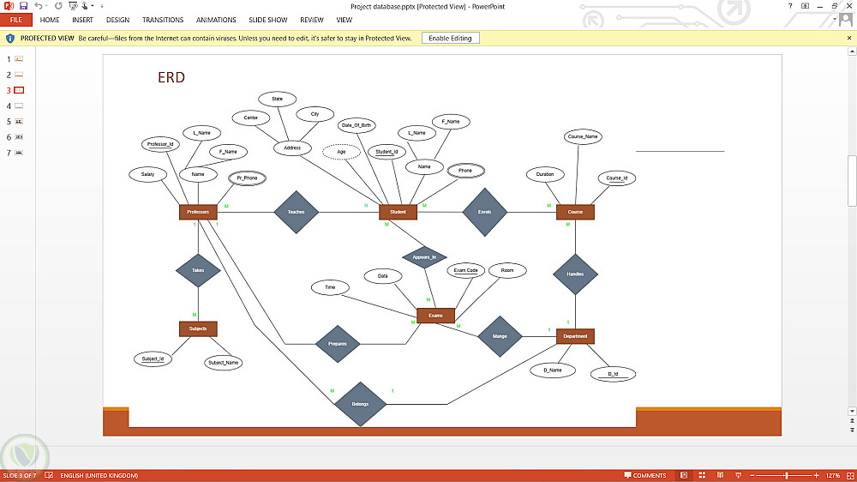Toggle the Comments pane
The height and width of the screenshot is (482, 857).
coord(645,475)
